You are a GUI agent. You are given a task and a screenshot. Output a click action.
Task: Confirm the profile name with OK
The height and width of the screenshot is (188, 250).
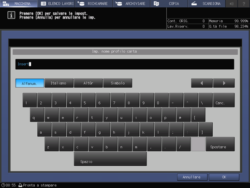tap(224, 177)
